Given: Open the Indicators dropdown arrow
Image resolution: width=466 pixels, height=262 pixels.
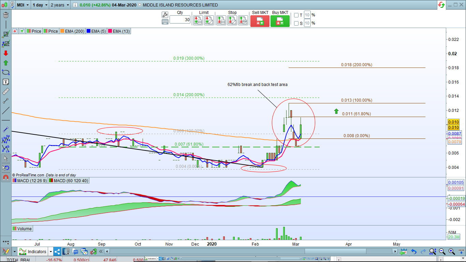Looking at the screenshot, I should [50, 251].
